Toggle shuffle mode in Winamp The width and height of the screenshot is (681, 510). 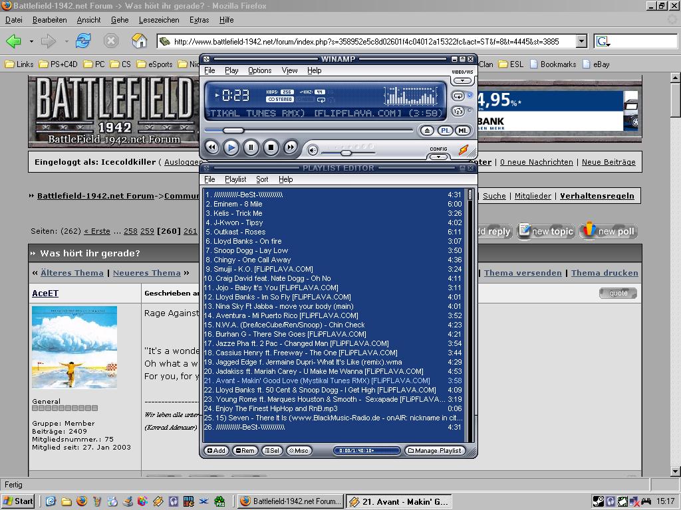point(458,112)
